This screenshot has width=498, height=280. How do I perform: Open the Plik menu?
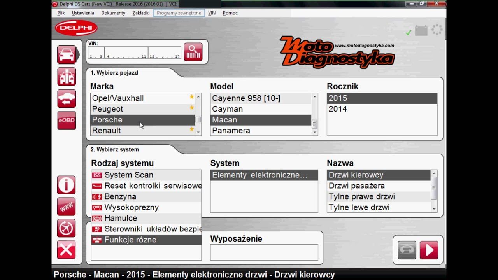pyautogui.click(x=61, y=13)
